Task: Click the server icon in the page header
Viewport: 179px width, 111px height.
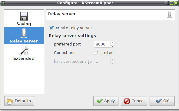Action: pyautogui.click(x=170, y=15)
